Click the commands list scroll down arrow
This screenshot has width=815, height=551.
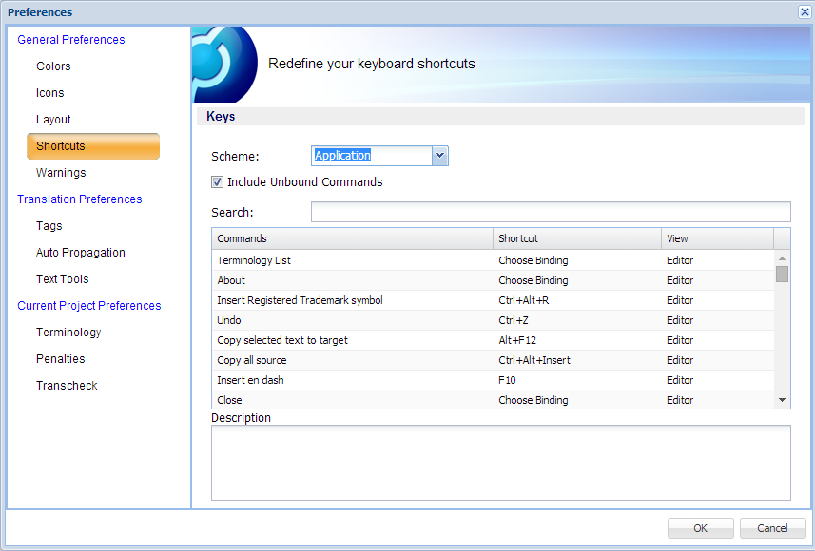[782, 400]
